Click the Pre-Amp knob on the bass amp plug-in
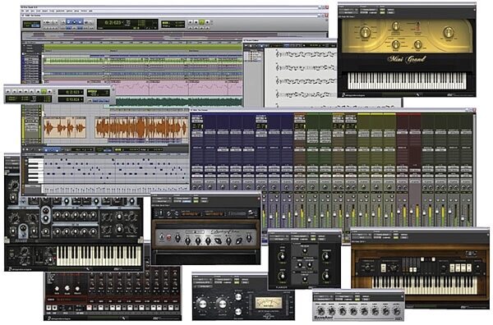 [x=321, y=311]
